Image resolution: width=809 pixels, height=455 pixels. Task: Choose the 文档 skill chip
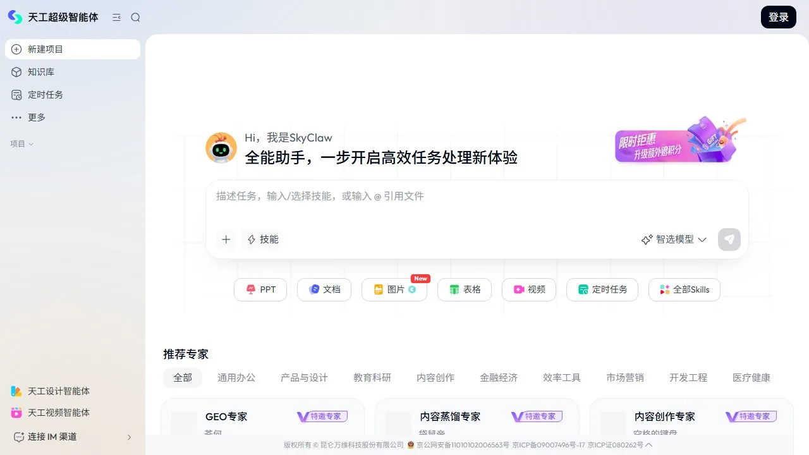pos(324,289)
